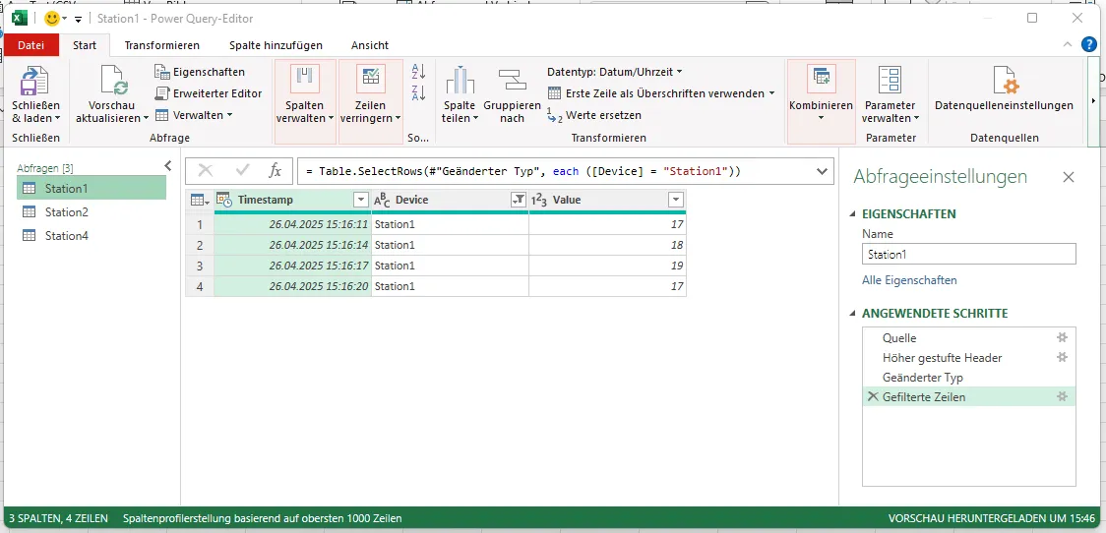Switch to the Transformieren tab
The height and width of the screenshot is (533, 1106).
(x=161, y=45)
